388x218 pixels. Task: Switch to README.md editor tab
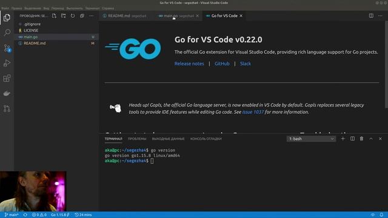point(125,16)
